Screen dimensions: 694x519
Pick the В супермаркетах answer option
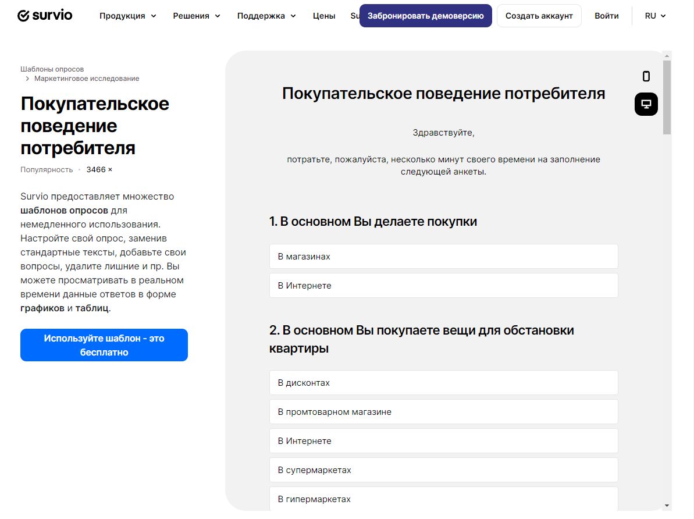click(x=443, y=470)
